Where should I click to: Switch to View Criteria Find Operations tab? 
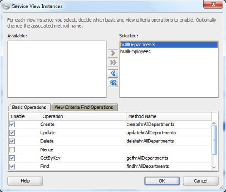pyautogui.click(x=84, y=107)
